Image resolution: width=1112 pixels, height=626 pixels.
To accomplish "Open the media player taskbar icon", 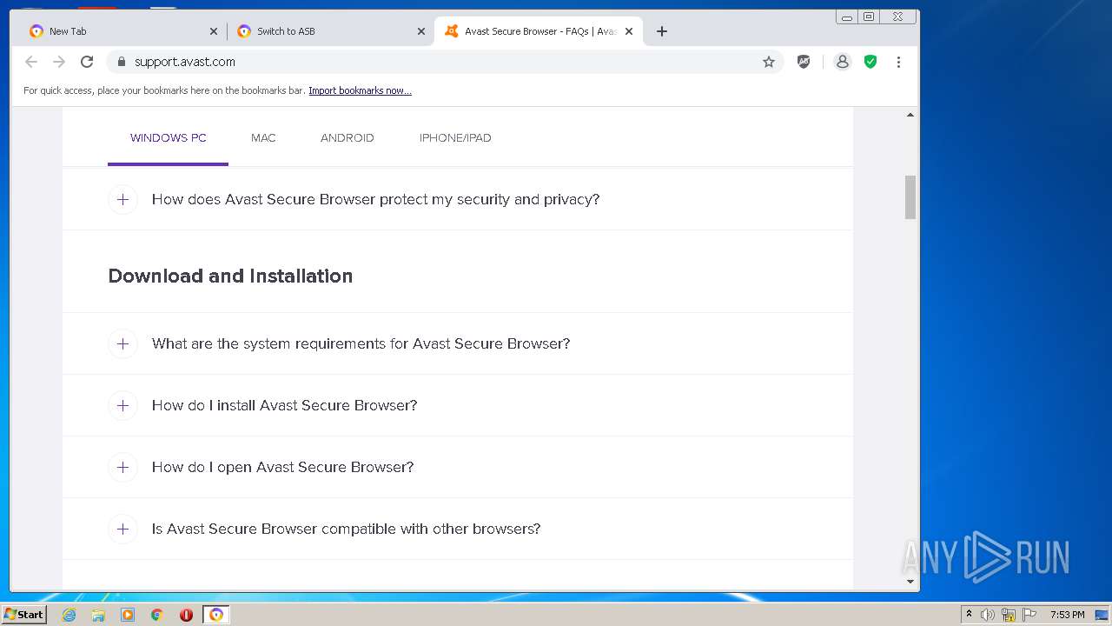I will 128,615.
